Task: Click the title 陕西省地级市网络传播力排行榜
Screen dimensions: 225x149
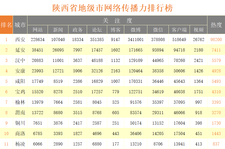Action: pyautogui.click(x=112, y=8)
